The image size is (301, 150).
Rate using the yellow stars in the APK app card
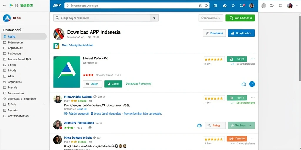click(214, 59)
